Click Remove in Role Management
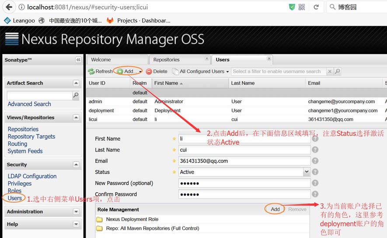The width and height of the screenshot is (387, 238). 297,209
